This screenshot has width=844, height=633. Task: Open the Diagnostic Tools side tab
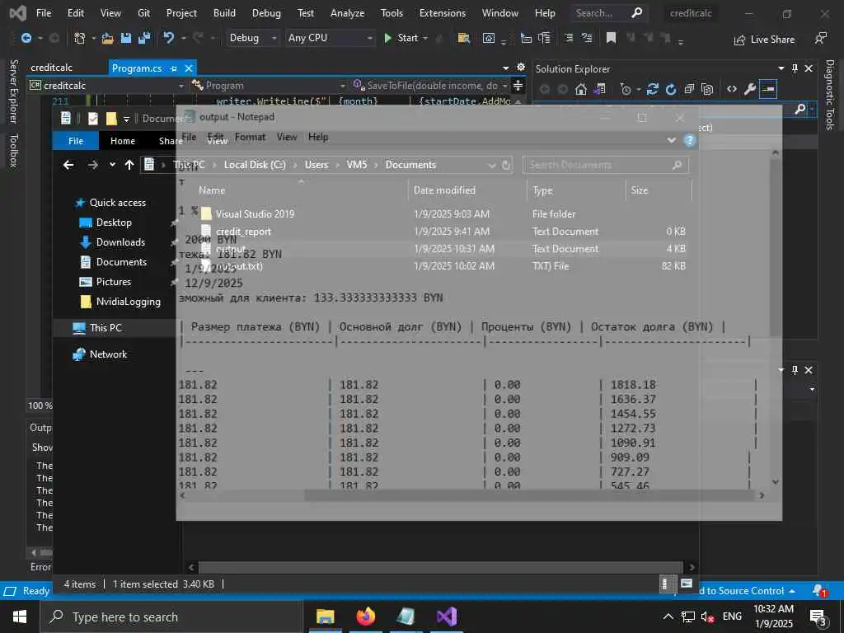click(x=829, y=95)
